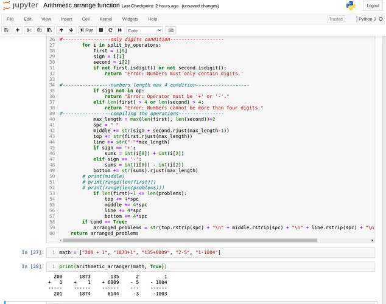Interrupt the kernel with stop icon

point(101,30)
